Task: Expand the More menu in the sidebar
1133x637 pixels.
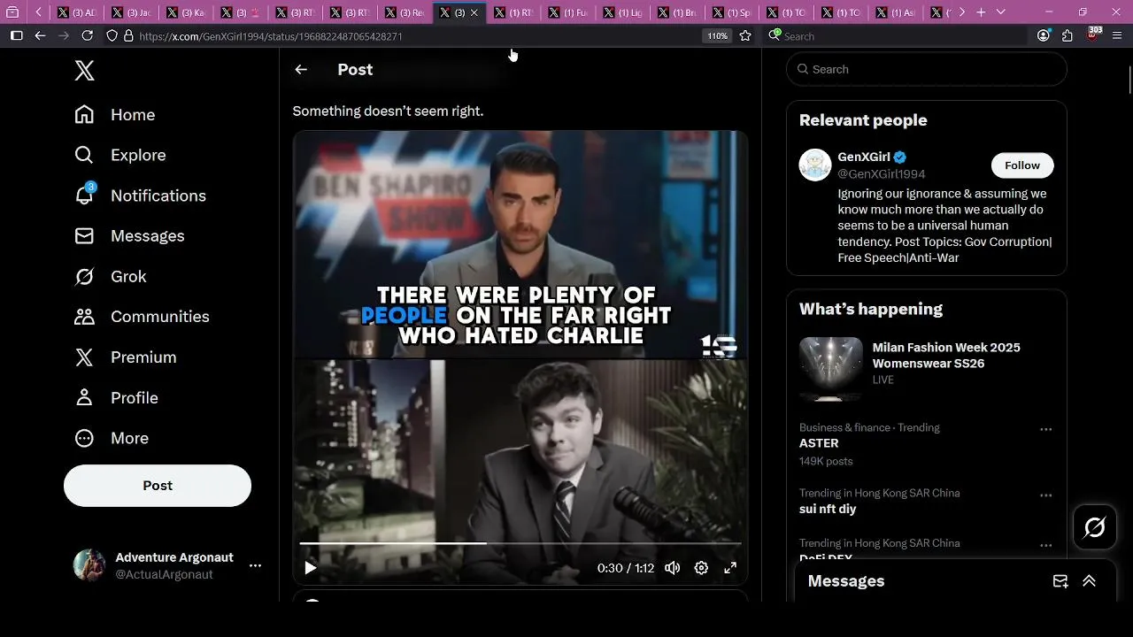Action: click(112, 439)
